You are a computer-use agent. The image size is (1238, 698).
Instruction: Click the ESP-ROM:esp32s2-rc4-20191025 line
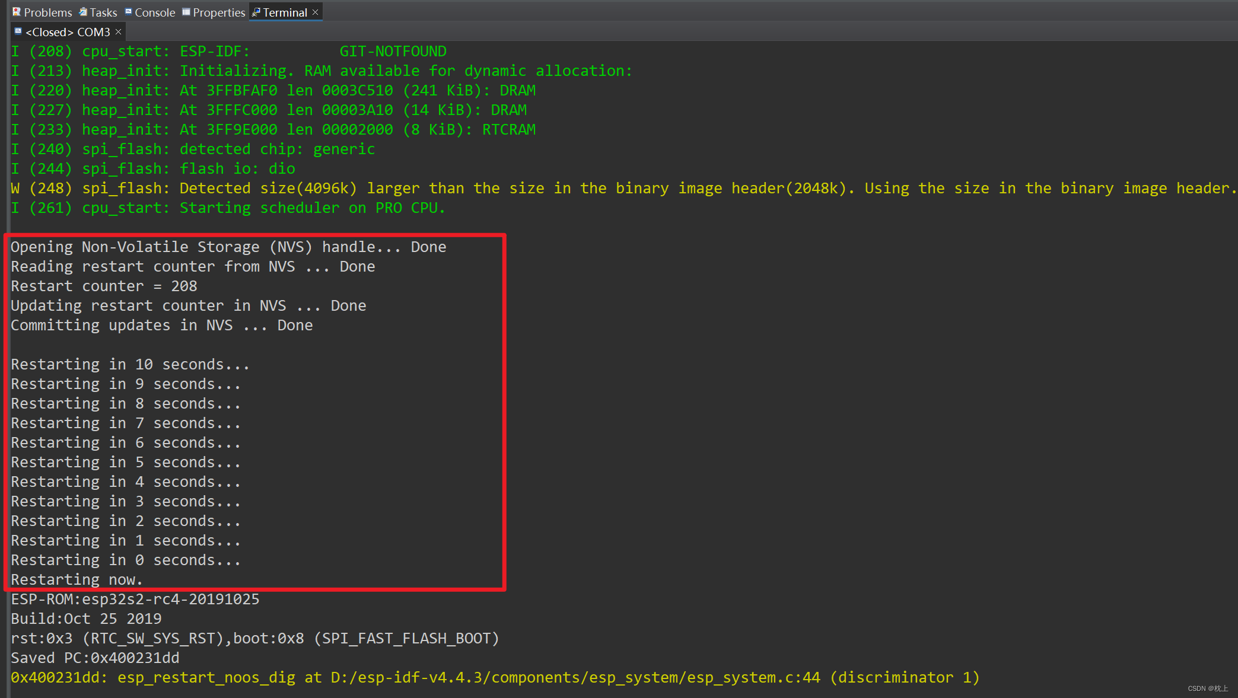click(135, 599)
